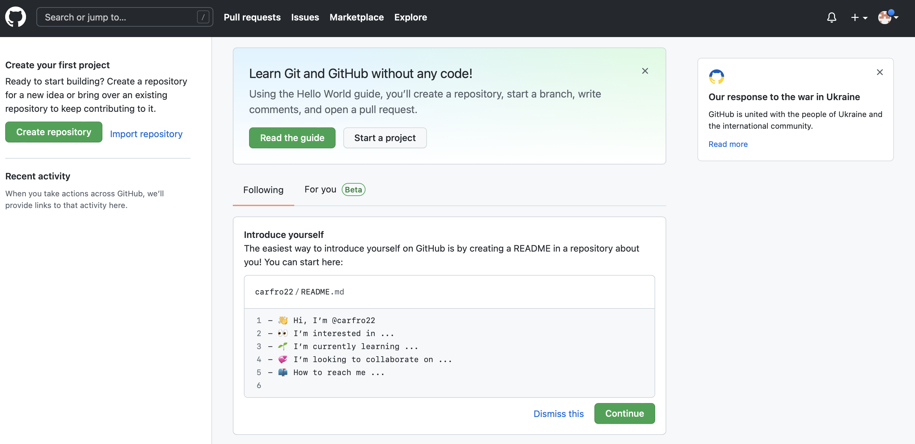The width and height of the screenshot is (915, 444).
Task: Click the 'Create your first project' heading
Action: coord(57,65)
